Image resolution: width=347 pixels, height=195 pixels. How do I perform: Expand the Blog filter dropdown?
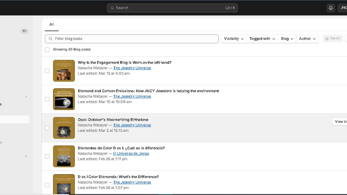287,39
